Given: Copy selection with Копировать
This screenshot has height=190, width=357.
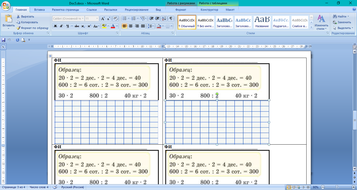Looking at the screenshot, I should (27, 22).
